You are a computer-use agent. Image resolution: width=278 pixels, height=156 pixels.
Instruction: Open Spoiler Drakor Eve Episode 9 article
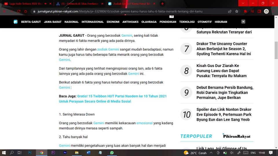point(224,114)
